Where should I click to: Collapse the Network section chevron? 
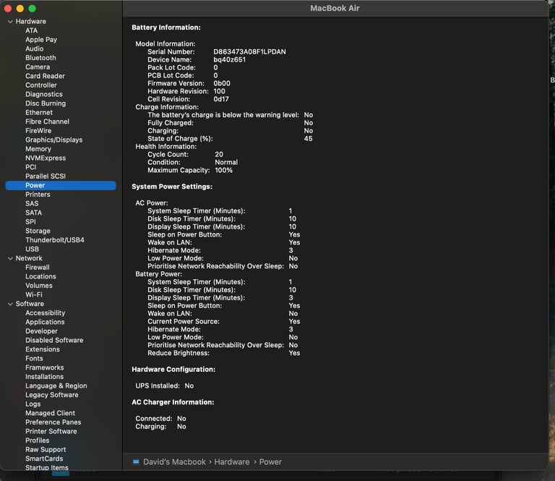tap(10, 258)
